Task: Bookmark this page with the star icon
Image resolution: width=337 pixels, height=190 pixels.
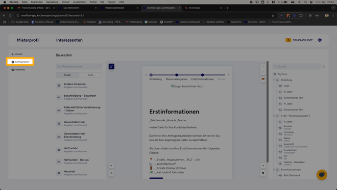Action: 273,16
